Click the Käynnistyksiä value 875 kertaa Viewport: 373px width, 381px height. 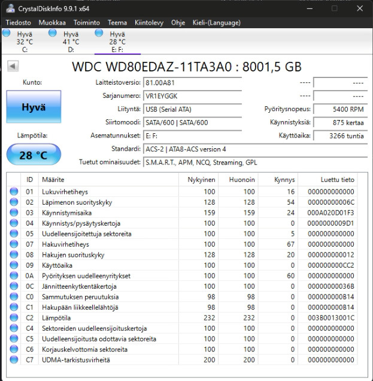341,122
